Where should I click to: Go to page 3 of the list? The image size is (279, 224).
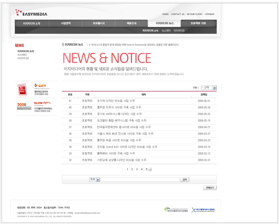[x=137, y=169]
